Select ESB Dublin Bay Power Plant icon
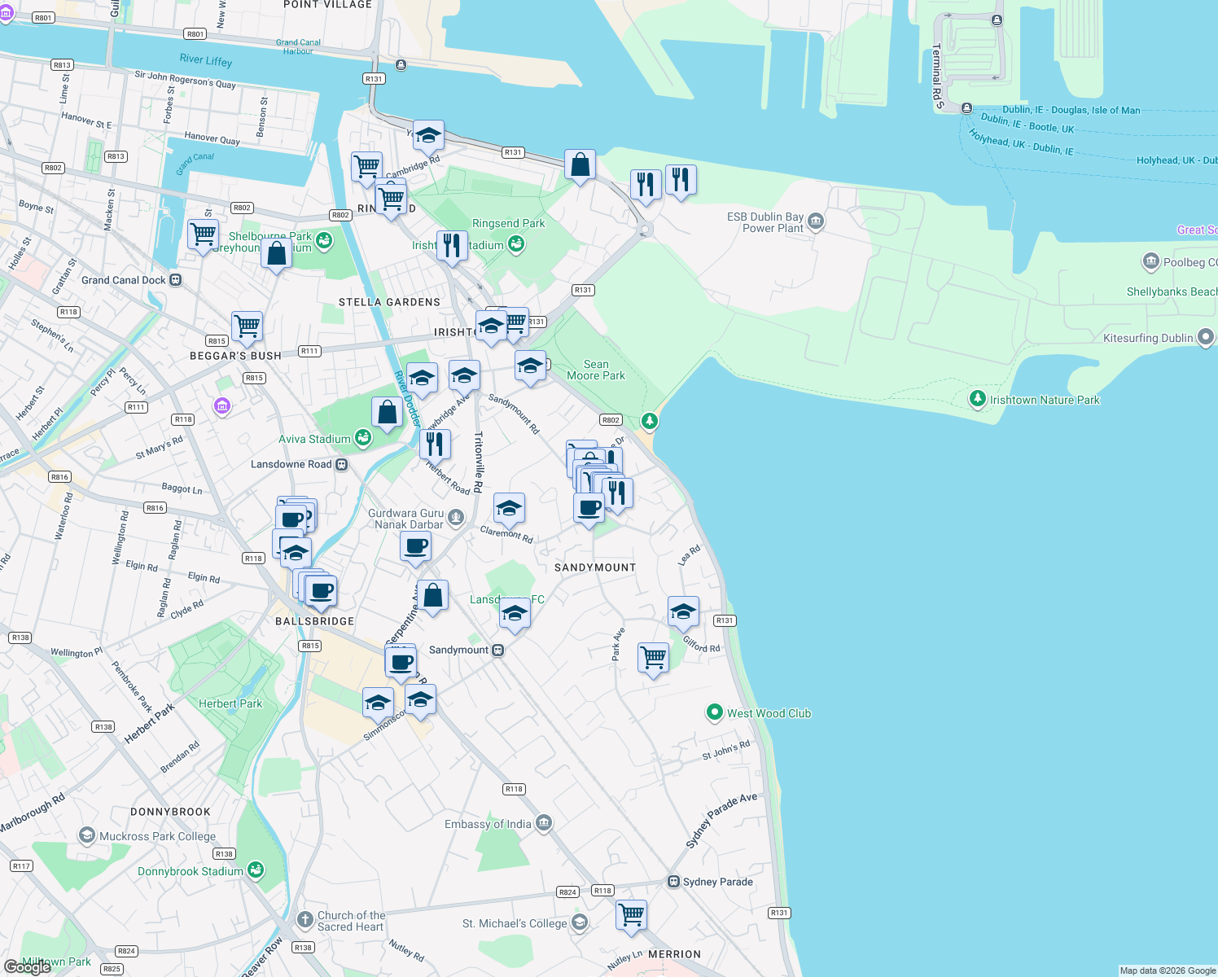This screenshot has width=1218, height=977. pos(816,221)
